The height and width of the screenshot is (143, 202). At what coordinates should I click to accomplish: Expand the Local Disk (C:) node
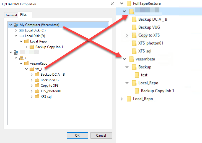click(x=16, y=30)
